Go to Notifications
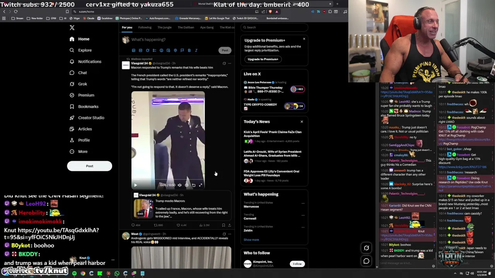This screenshot has width=495, height=278. pyautogui.click(x=85, y=61)
